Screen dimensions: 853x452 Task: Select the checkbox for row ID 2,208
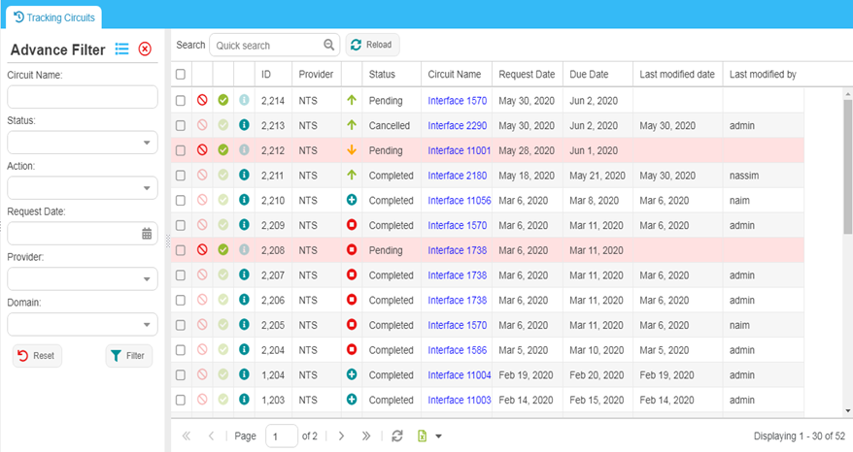[x=181, y=250]
